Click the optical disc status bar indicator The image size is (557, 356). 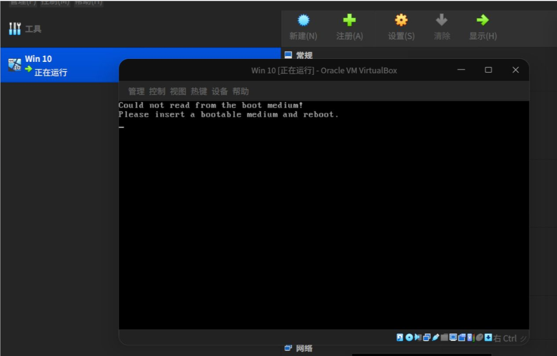(409, 337)
